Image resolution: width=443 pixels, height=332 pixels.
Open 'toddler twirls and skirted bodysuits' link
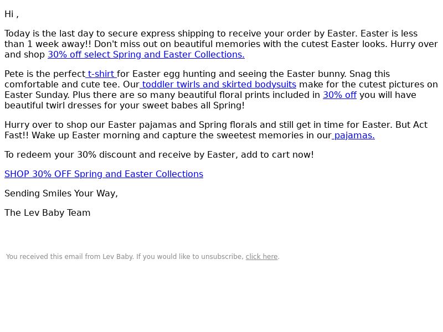(x=218, y=85)
